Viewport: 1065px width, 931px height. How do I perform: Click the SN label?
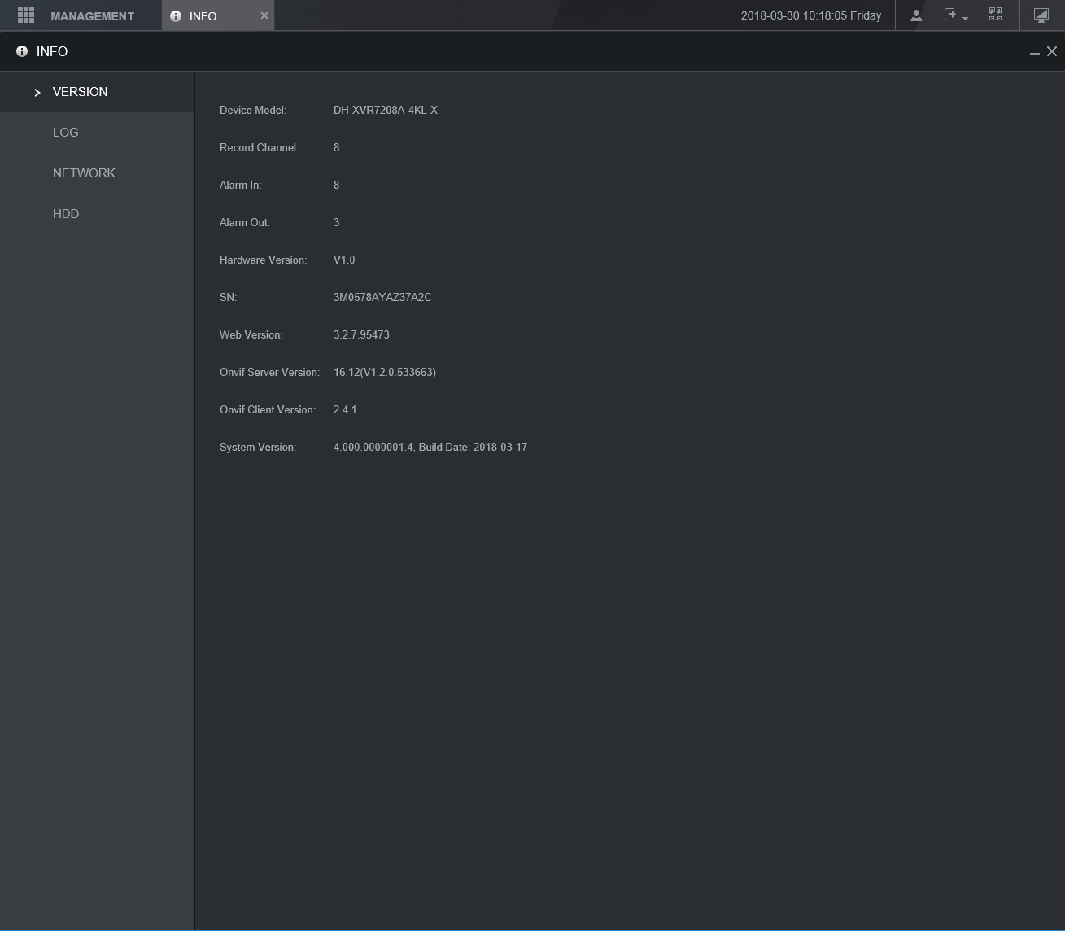click(229, 297)
